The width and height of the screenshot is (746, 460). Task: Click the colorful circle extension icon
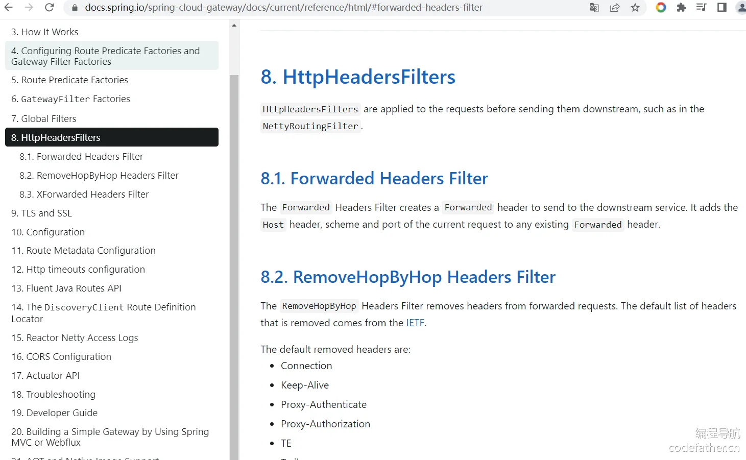tap(661, 8)
